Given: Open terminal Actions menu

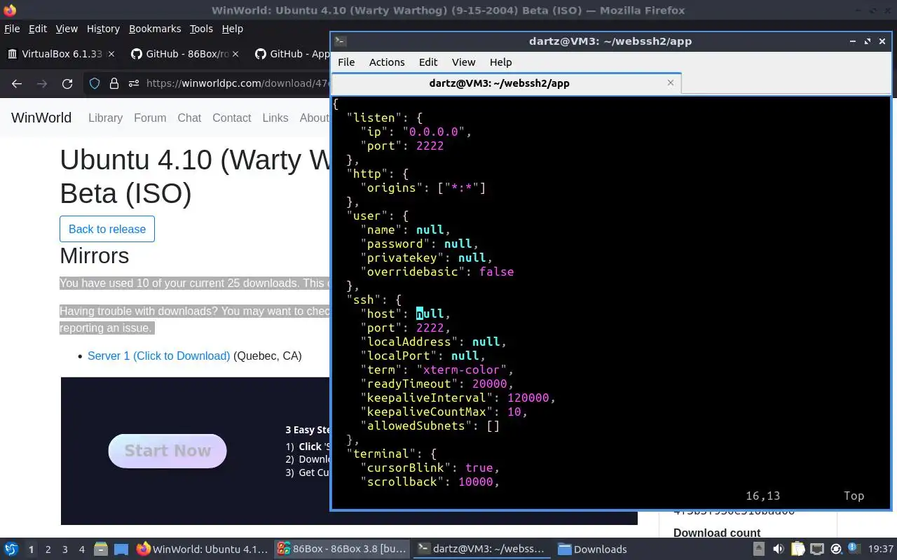Looking at the screenshot, I should [387, 62].
